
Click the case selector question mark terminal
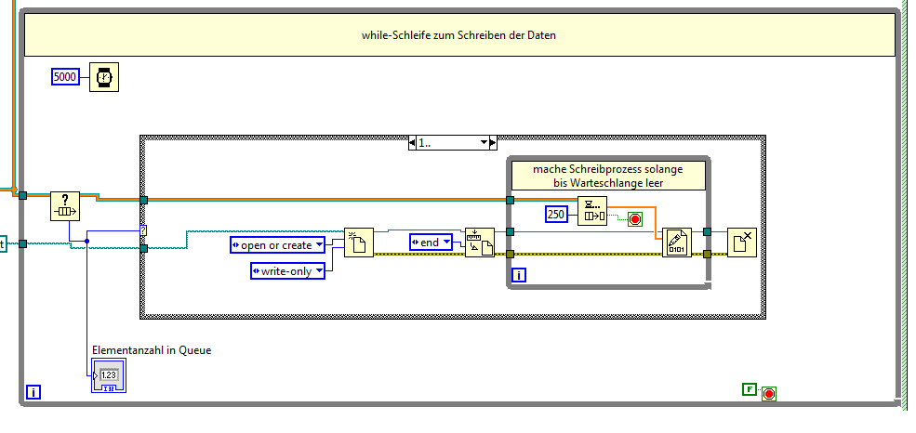pos(143,230)
